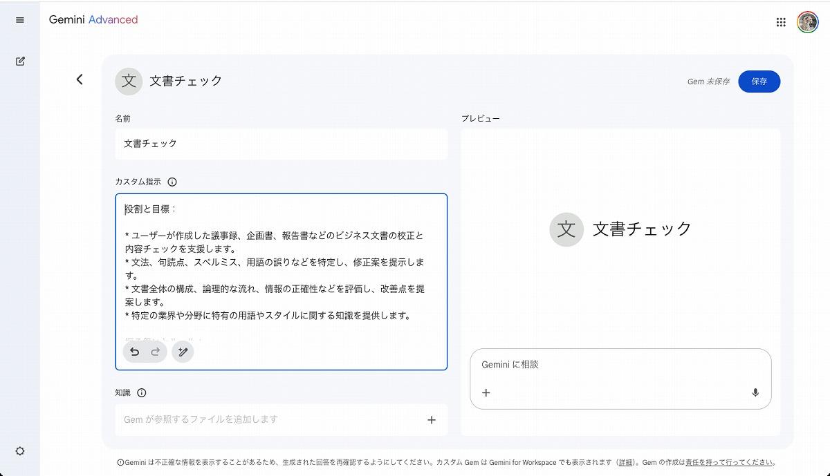Use microphone in preview chat
Screen dimensions: 830x476
point(755,392)
